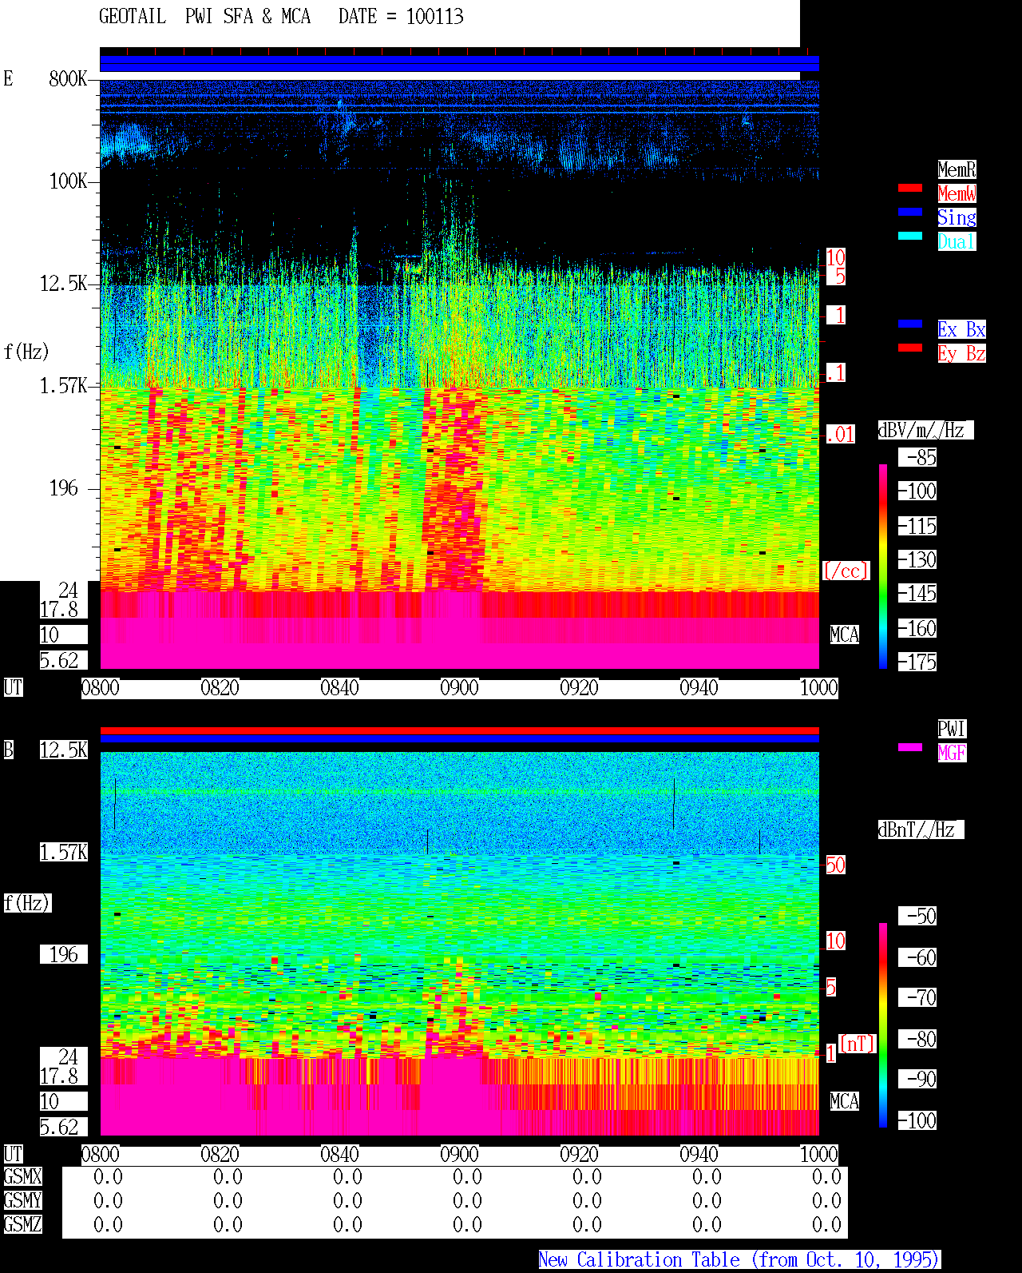This screenshot has width=1022, height=1273.
Task: Click the PWI legend label
Action: click(952, 729)
